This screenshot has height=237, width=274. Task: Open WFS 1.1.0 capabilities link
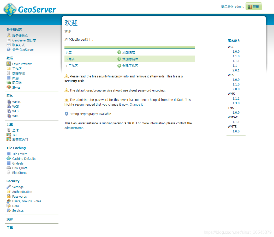236,84
